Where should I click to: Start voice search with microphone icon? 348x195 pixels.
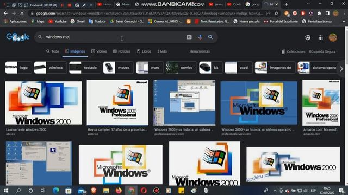[x=200, y=37]
